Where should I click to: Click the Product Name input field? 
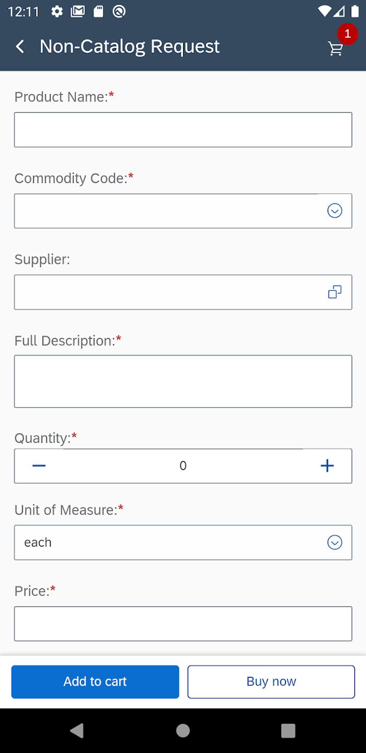pos(183,130)
